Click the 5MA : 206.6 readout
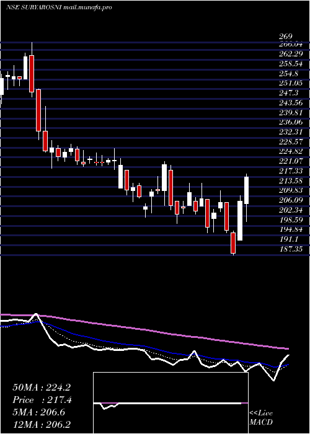Viewport: 310px width, 434px height. [x=38, y=412]
